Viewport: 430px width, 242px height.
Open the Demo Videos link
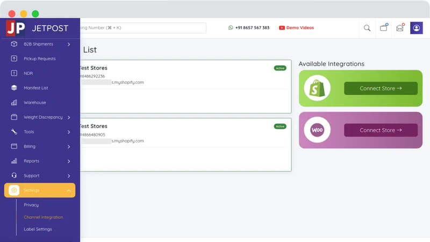[x=300, y=28]
